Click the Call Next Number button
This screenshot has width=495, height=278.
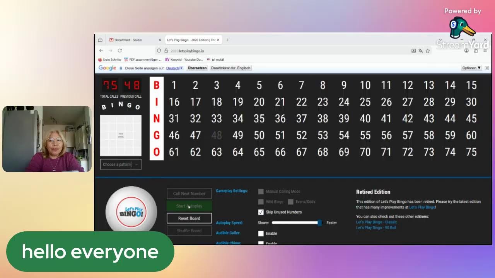point(189,193)
